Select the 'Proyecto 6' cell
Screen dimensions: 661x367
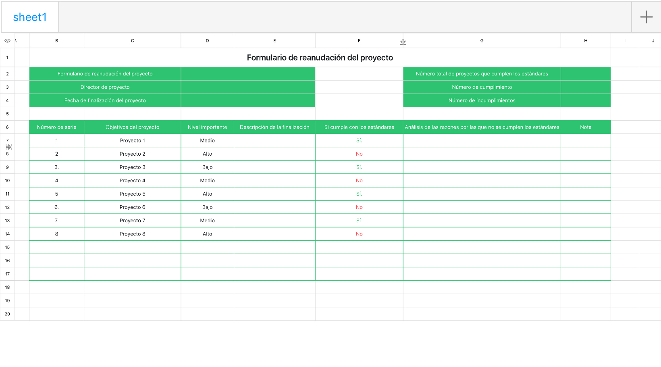133,207
